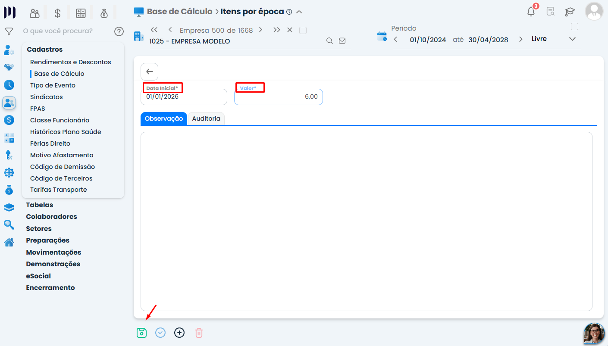Open Código de Demissão menu item
Viewport: 608px width, 346px height.
coord(63,167)
